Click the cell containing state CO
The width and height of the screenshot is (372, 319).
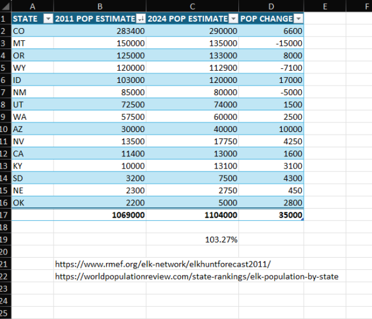pyautogui.click(x=33, y=31)
